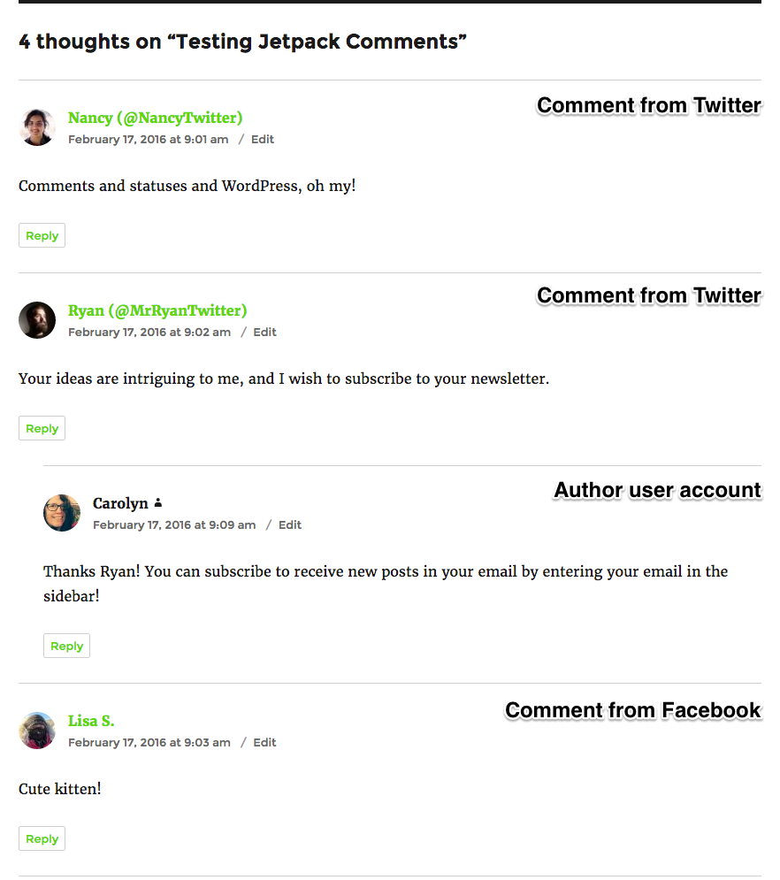This screenshot has width=780, height=880.
Task: Click Lisa S.'s avatar picture
Action: coord(37,731)
